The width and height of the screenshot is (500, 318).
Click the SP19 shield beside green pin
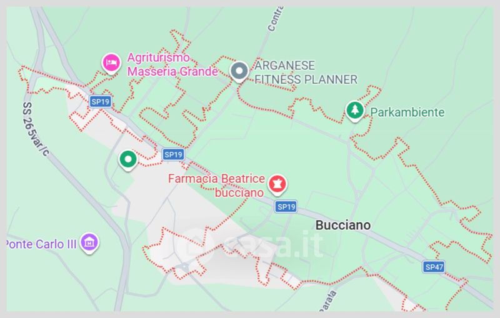pos(173,154)
